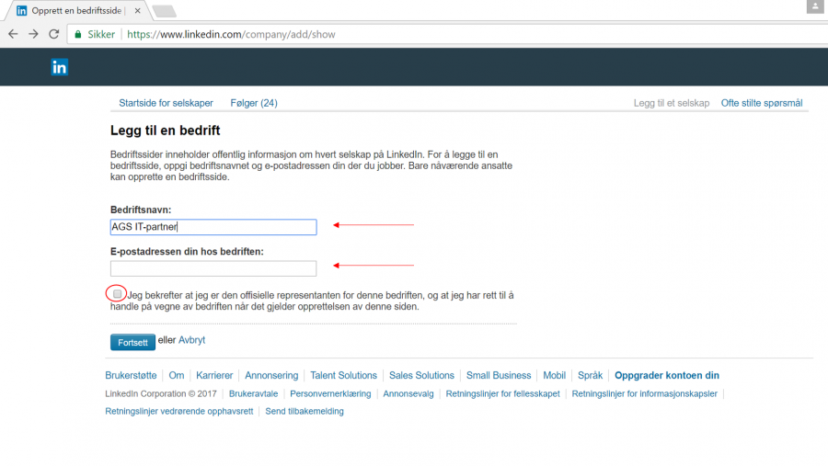Click the browser back arrow
Viewport: 828px width, 466px height.
(13, 34)
